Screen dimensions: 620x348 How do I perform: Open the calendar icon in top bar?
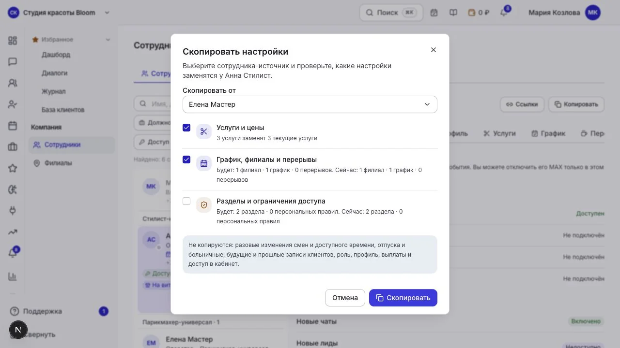(434, 13)
